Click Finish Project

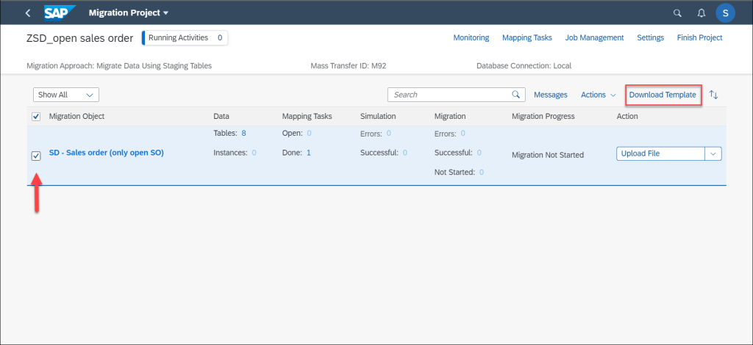point(700,37)
